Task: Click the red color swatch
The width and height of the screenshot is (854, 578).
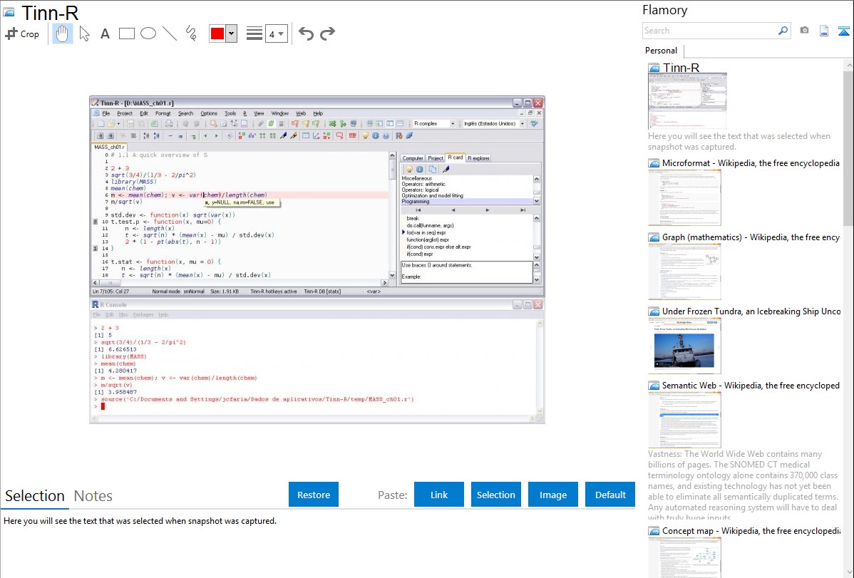Action: [x=217, y=33]
